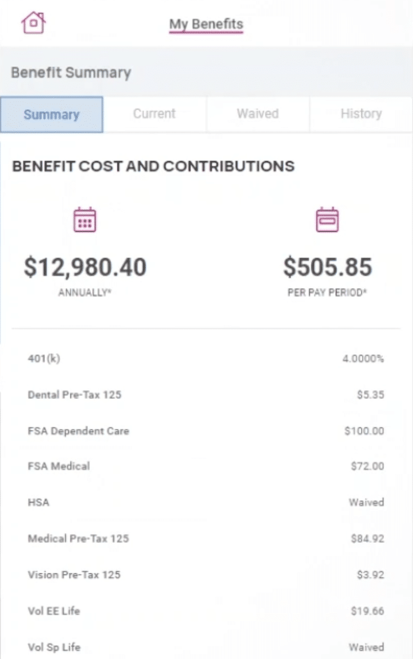Select the 401(k) benefit row
The image size is (413, 659).
point(206,358)
